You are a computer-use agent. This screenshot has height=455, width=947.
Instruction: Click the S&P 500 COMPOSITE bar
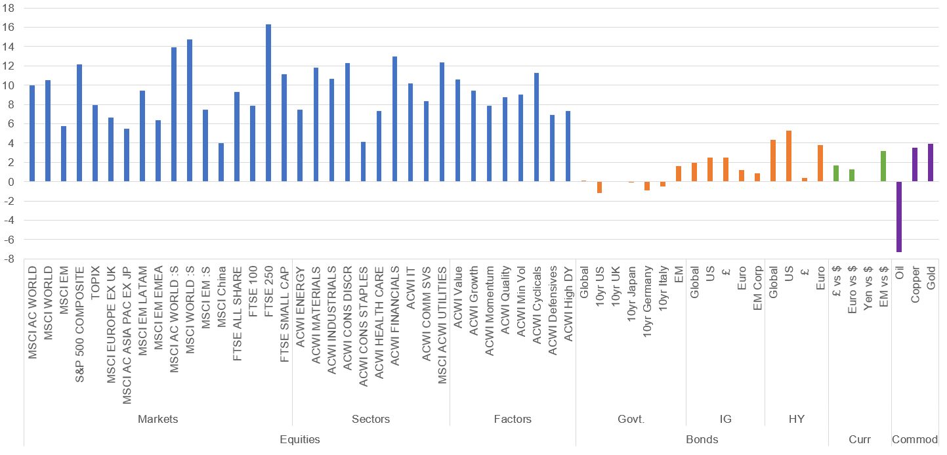[x=79, y=123]
